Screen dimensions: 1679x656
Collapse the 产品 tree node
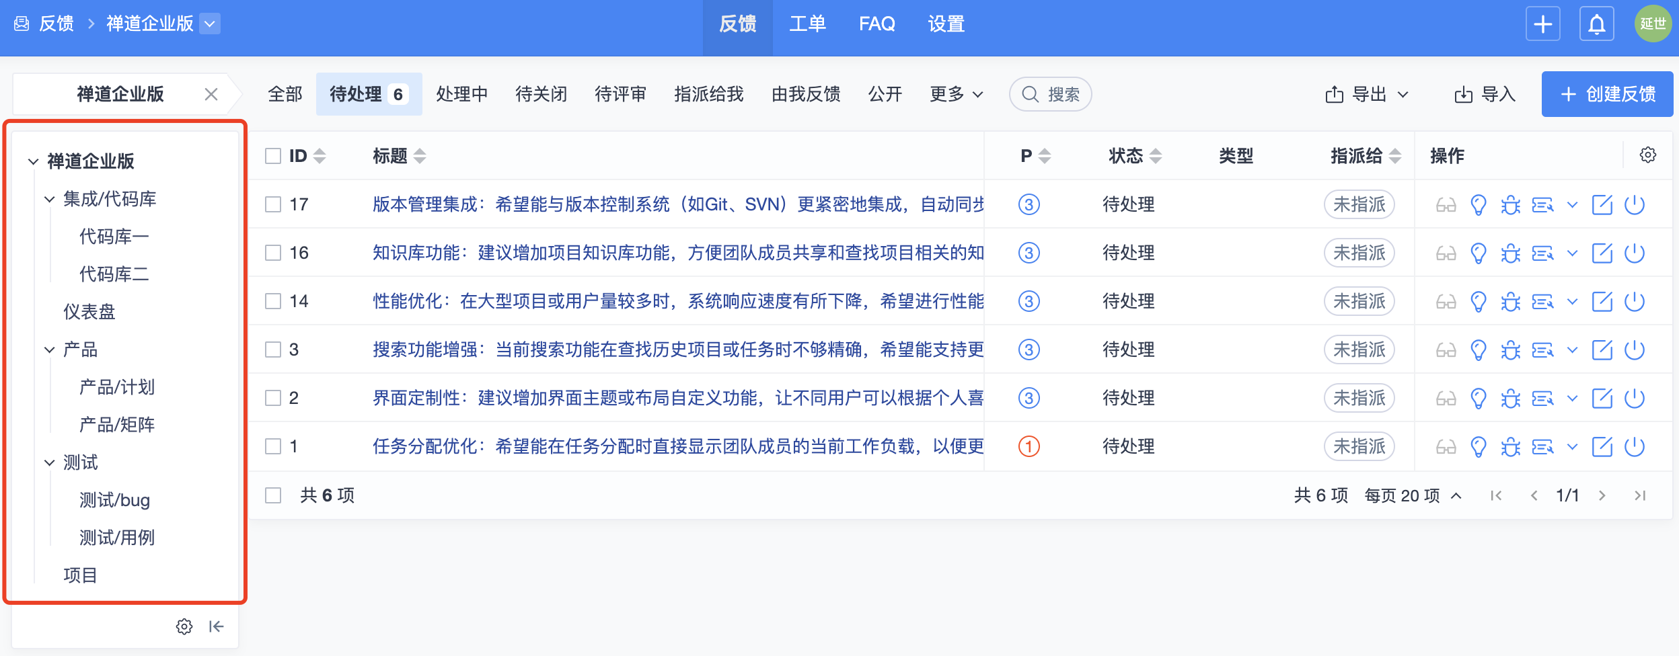(x=49, y=350)
